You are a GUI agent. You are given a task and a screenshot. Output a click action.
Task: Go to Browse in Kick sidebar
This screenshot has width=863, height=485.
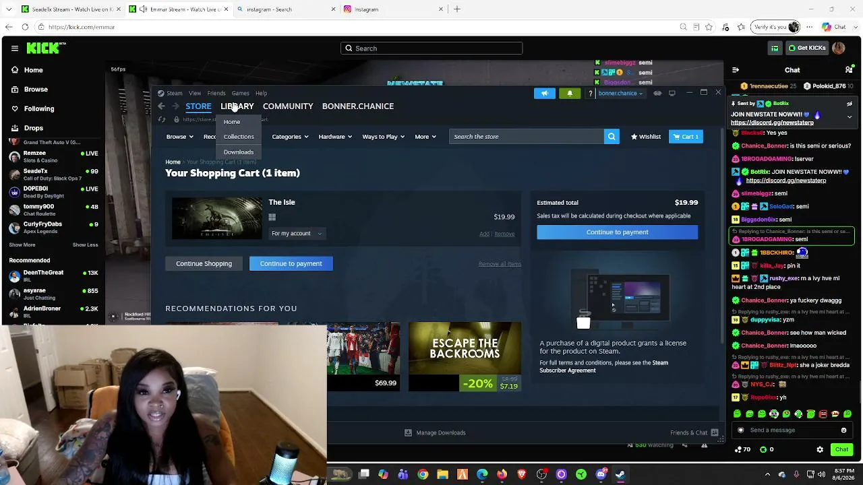(36, 90)
